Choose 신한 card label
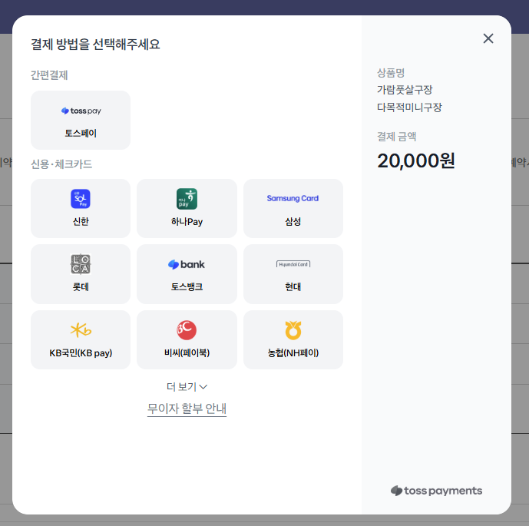529x526 pixels. [81, 222]
